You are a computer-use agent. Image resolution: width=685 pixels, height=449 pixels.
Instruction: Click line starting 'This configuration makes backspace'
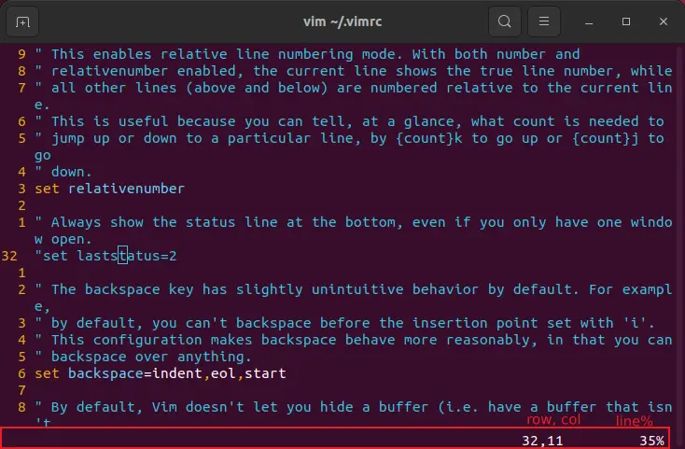(x=354, y=340)
